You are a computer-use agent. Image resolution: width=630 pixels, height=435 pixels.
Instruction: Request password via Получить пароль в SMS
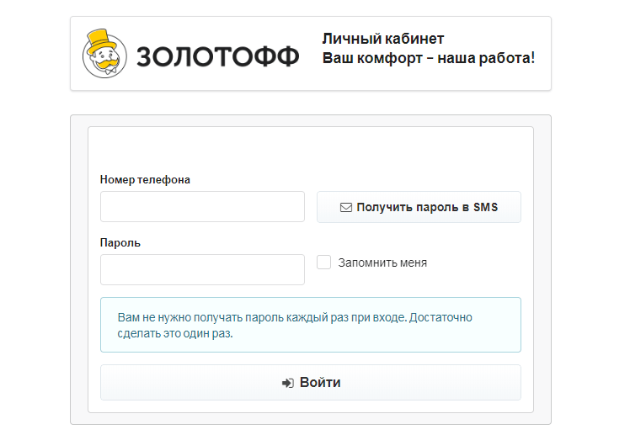419,207
